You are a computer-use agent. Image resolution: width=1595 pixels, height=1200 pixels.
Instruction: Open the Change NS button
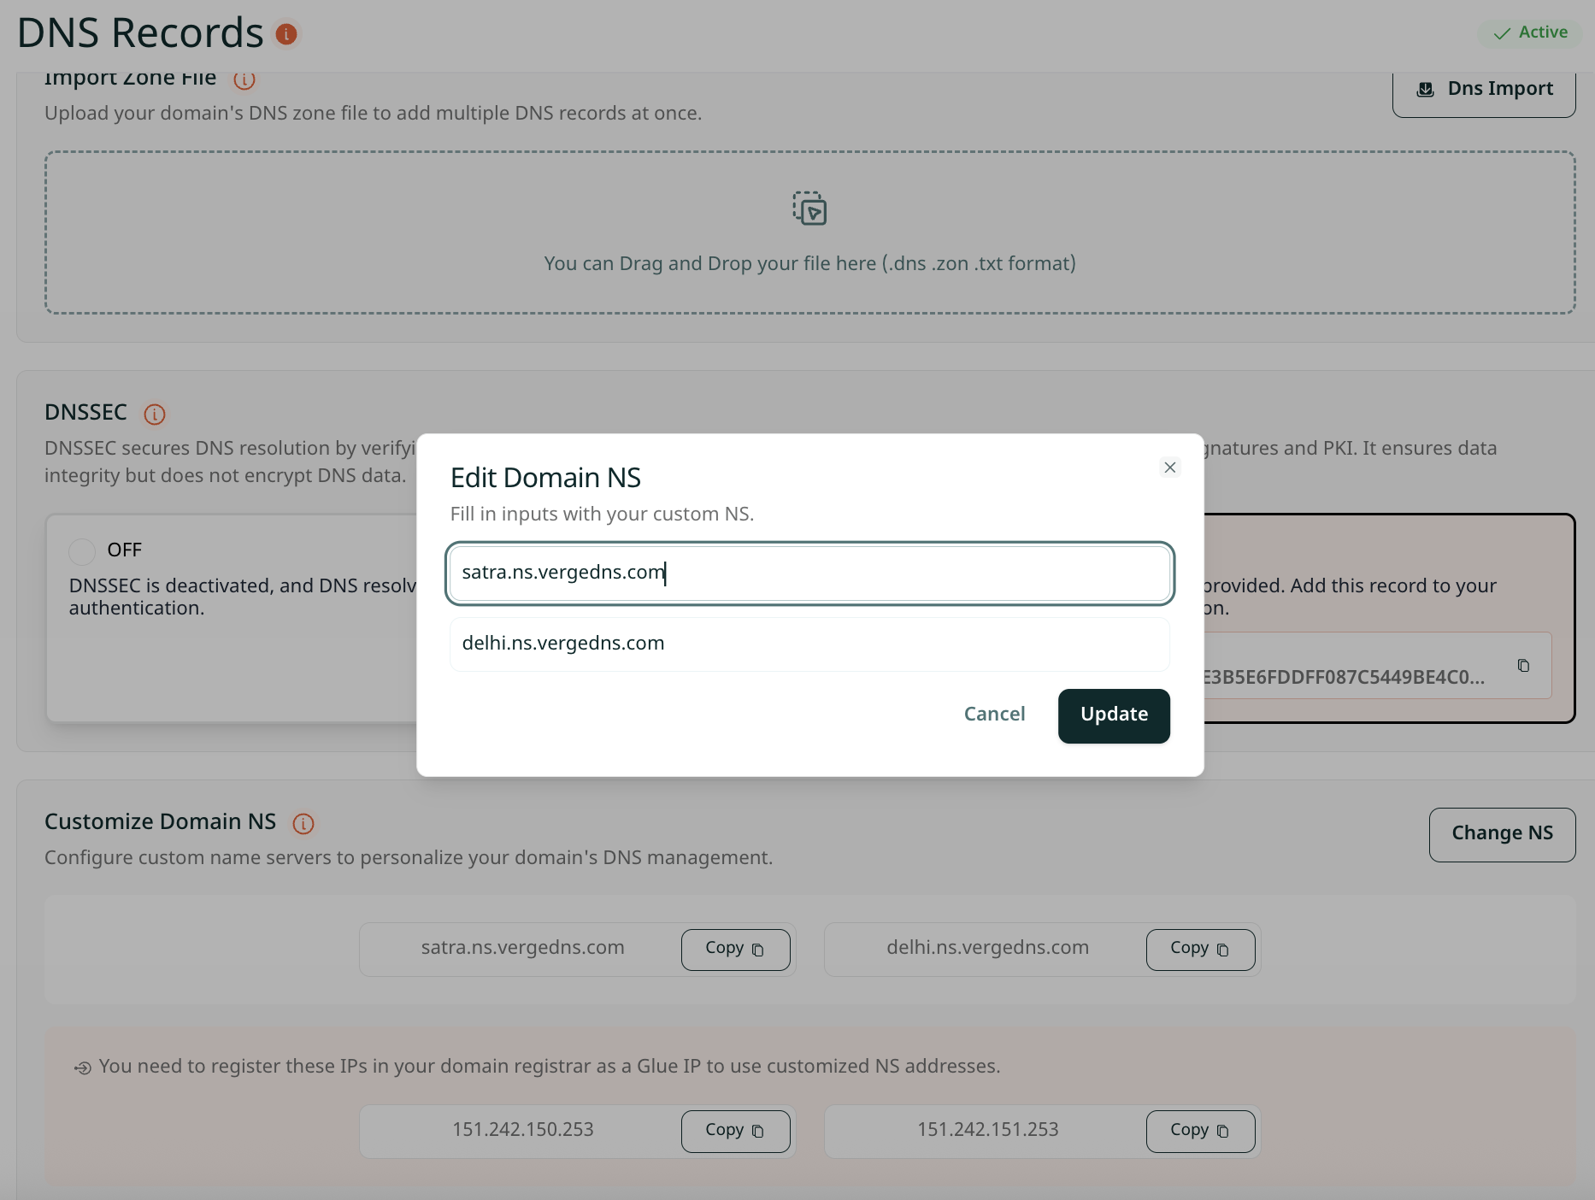[1502, 834]
